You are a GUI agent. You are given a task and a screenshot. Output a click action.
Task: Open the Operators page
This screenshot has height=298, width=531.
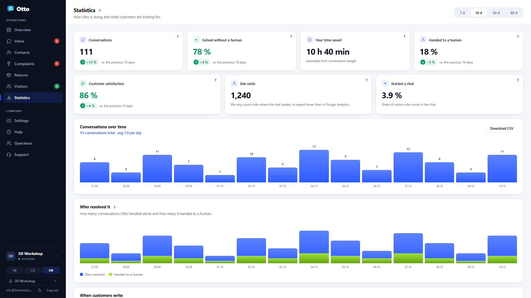33,143
